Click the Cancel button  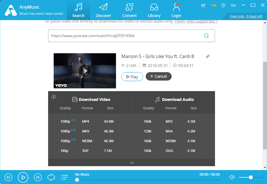click(158, 76)
